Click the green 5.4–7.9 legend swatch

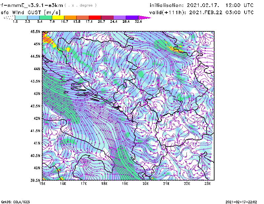46,17
